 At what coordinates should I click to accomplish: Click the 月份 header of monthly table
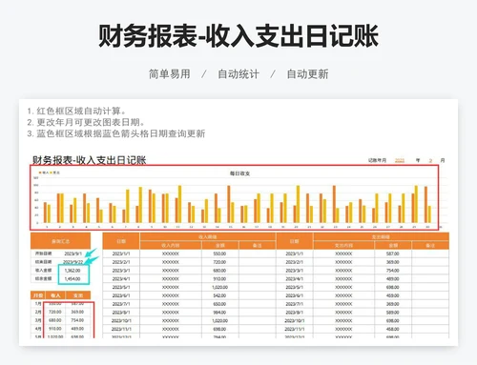pos(38,295)
